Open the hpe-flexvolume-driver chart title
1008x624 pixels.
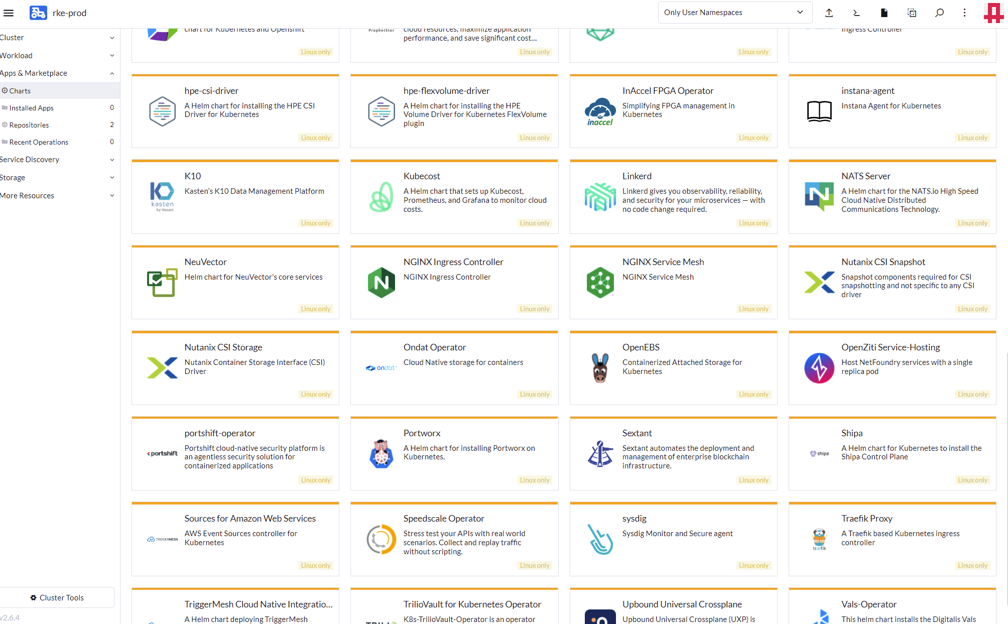446,91
